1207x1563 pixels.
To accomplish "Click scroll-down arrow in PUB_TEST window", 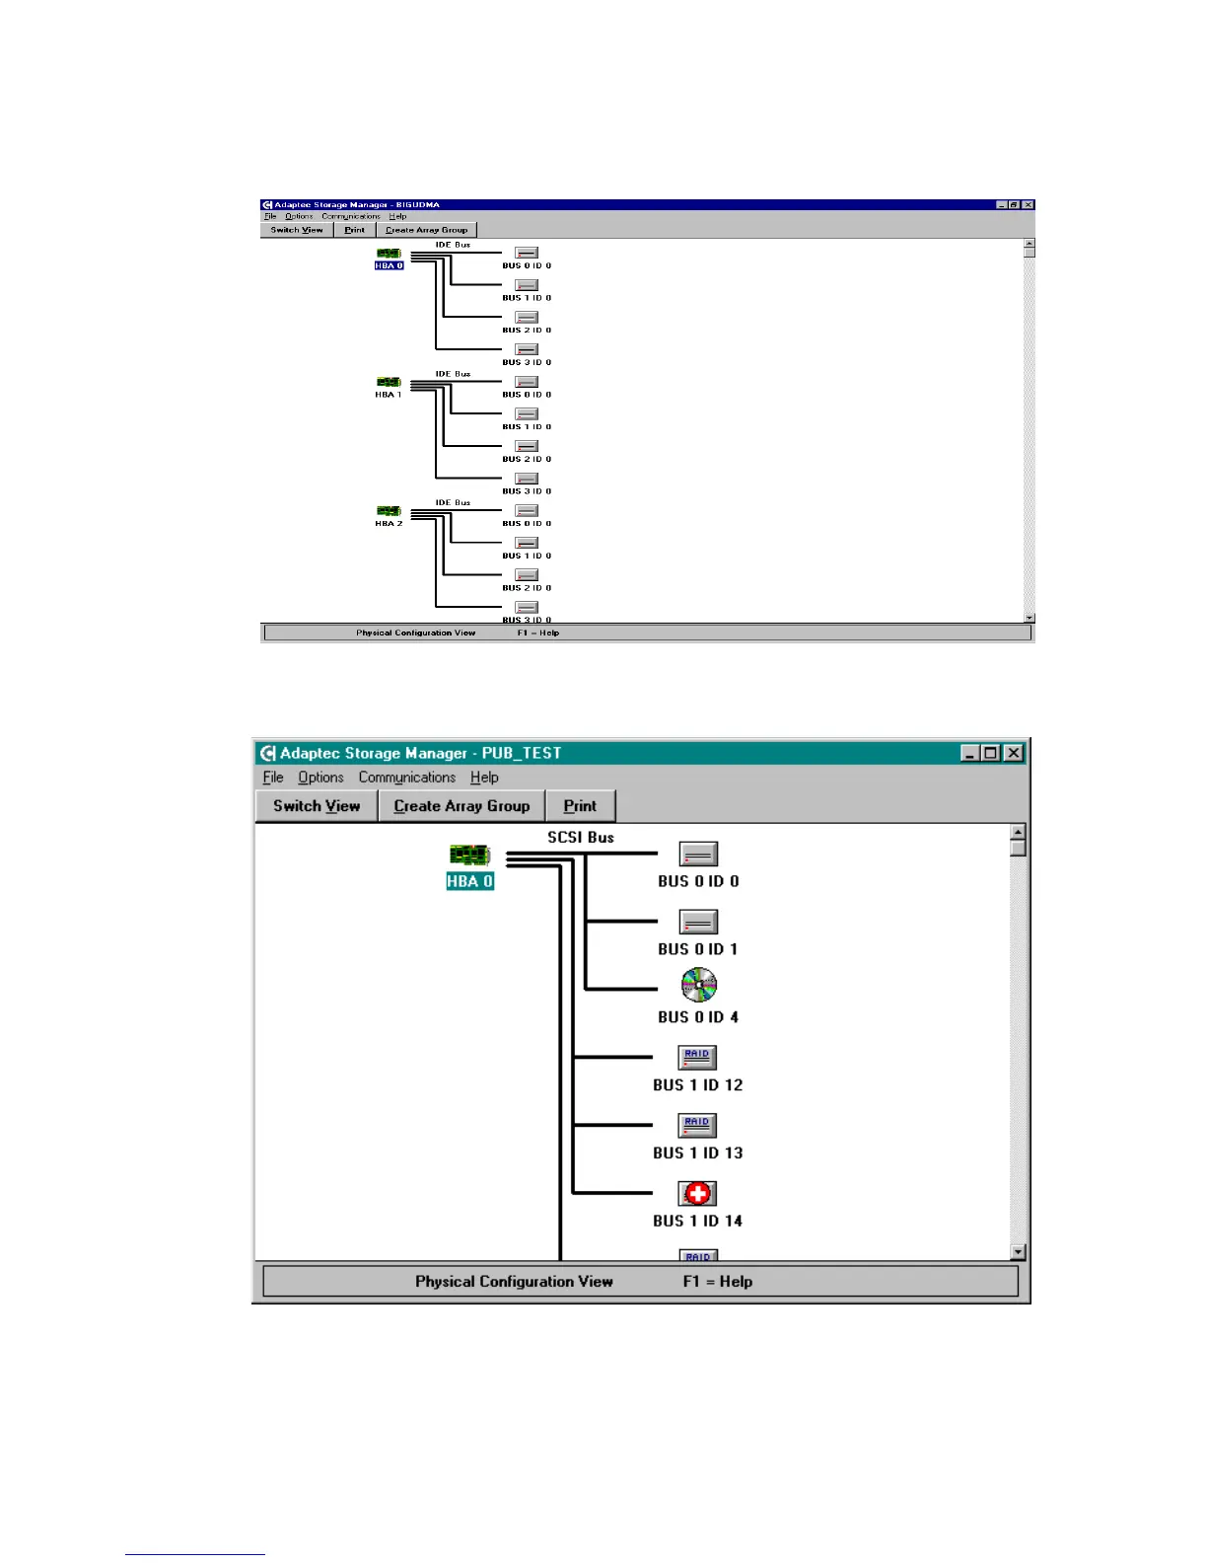I will [1019, 1252].
